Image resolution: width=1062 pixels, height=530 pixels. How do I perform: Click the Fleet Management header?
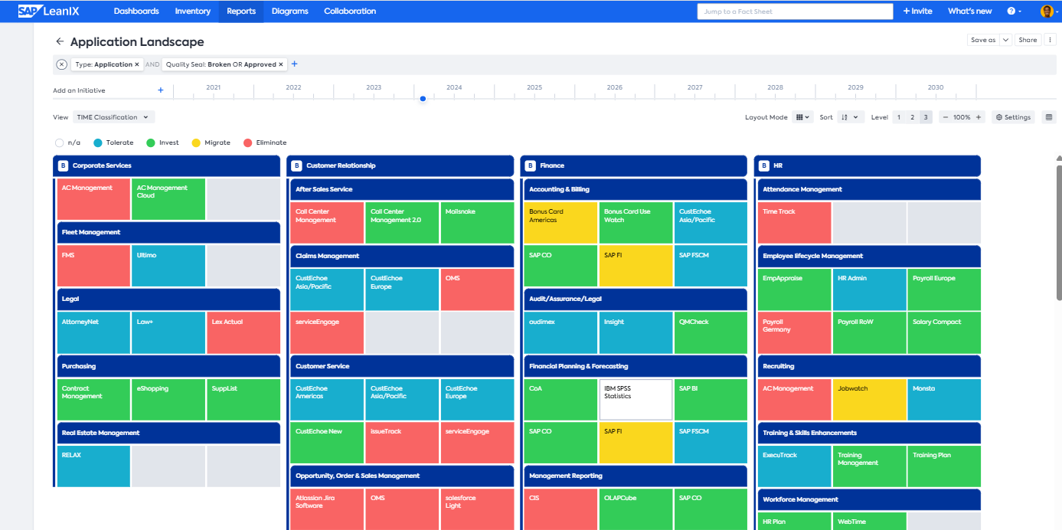click(168, 232)
